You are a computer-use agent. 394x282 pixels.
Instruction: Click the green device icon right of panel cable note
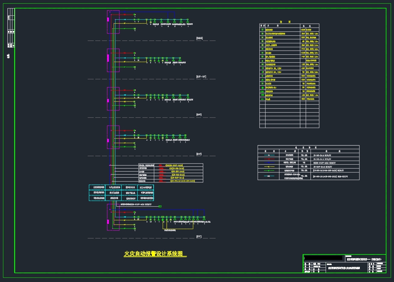(160, 206)
